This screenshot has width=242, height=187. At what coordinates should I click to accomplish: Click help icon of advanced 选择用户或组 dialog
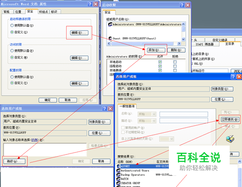[233, 76]
